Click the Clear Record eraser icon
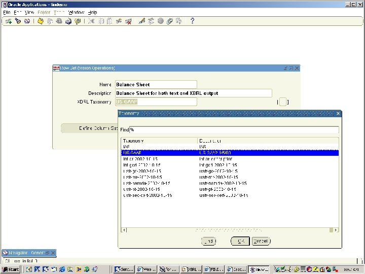The height and width of the screenshot is (274, 365). pos(119,21)
